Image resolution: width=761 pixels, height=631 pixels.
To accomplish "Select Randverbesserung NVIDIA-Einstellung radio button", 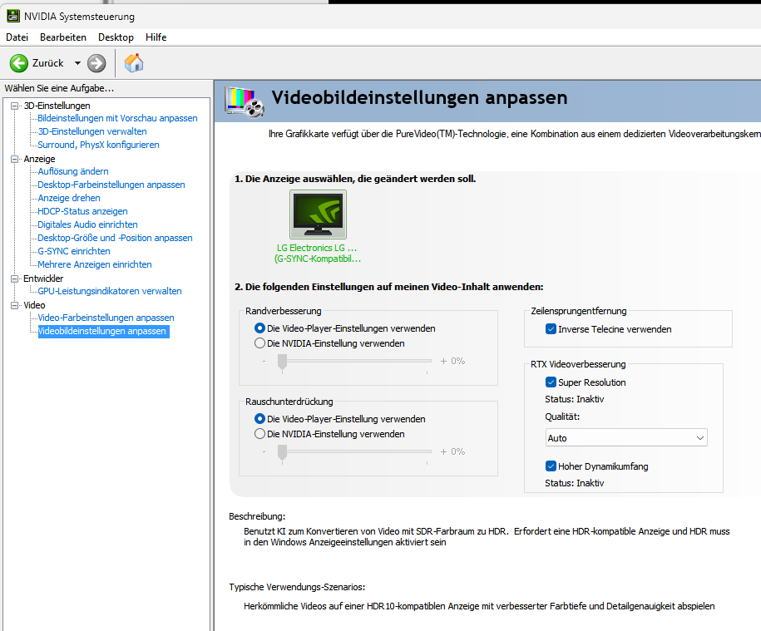I will pos(259,343).
